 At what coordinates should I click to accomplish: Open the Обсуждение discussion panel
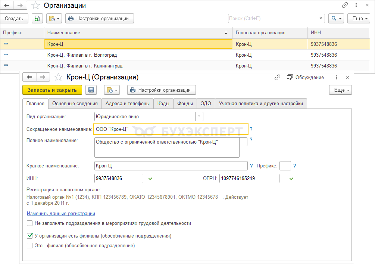click(x=305, y=78)
